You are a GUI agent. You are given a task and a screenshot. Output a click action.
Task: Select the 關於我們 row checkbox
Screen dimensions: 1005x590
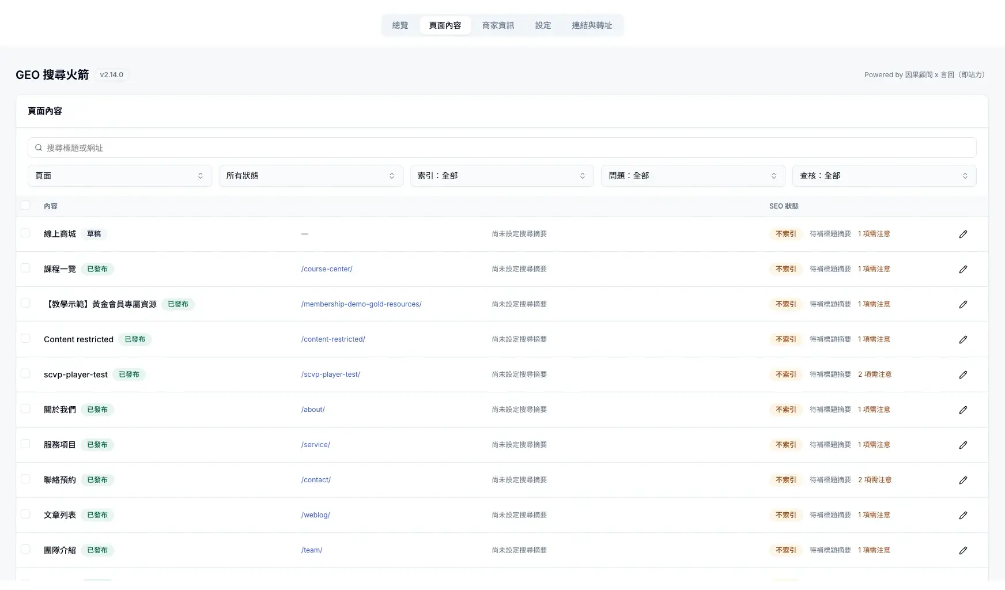[x=25, y=409]
